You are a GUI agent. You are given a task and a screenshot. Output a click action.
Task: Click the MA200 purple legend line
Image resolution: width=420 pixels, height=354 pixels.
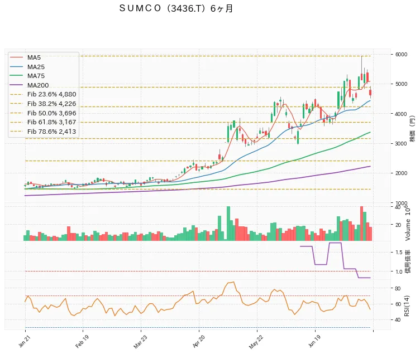click(16, 85)
